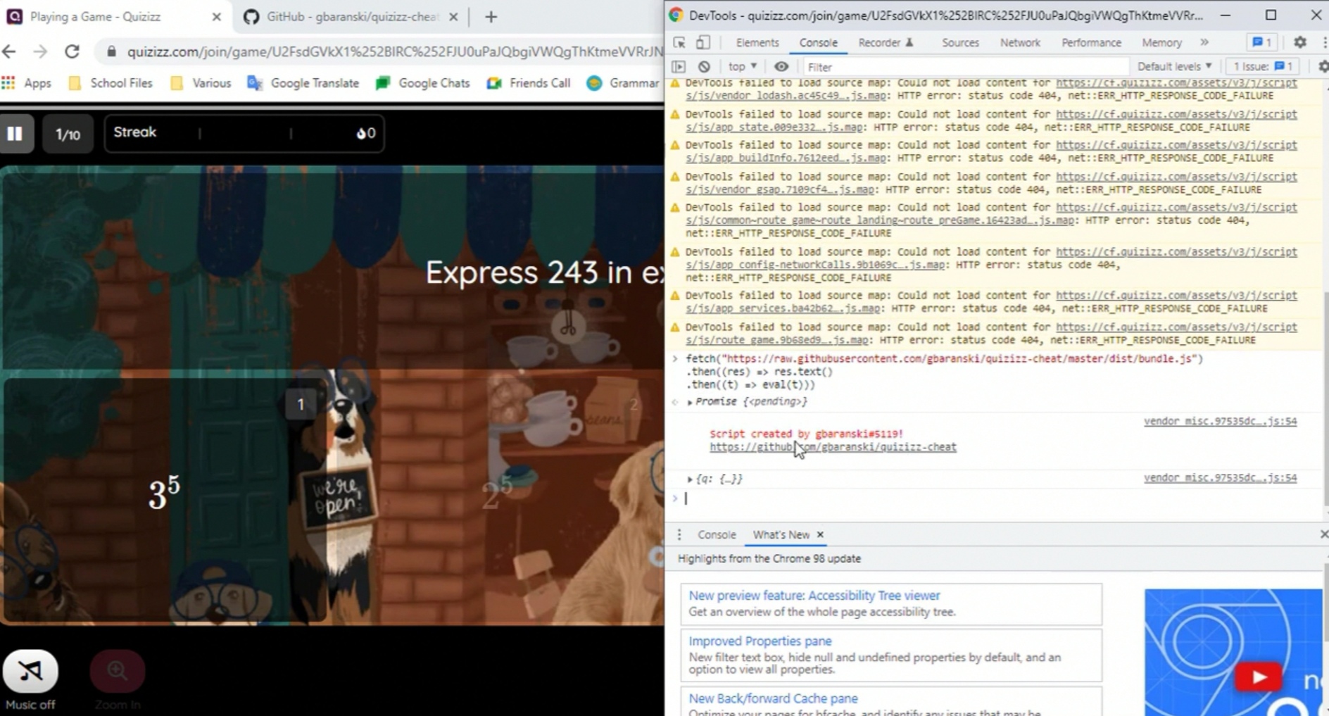Show the console sidebar panel icon

tap(679, 67)
